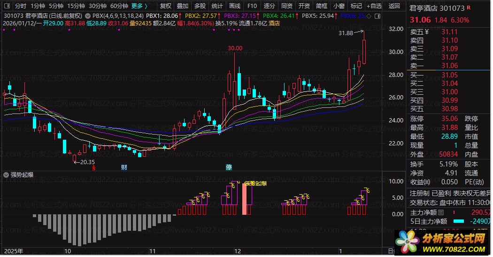Click 财 finance event marker
Viewport: 493px width, 257px height.
point(124,167)
